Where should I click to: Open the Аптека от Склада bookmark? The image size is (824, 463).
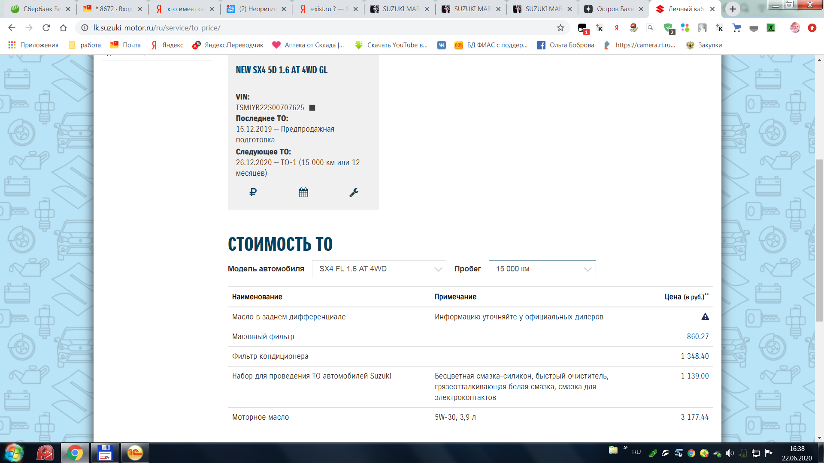point(308,45)
